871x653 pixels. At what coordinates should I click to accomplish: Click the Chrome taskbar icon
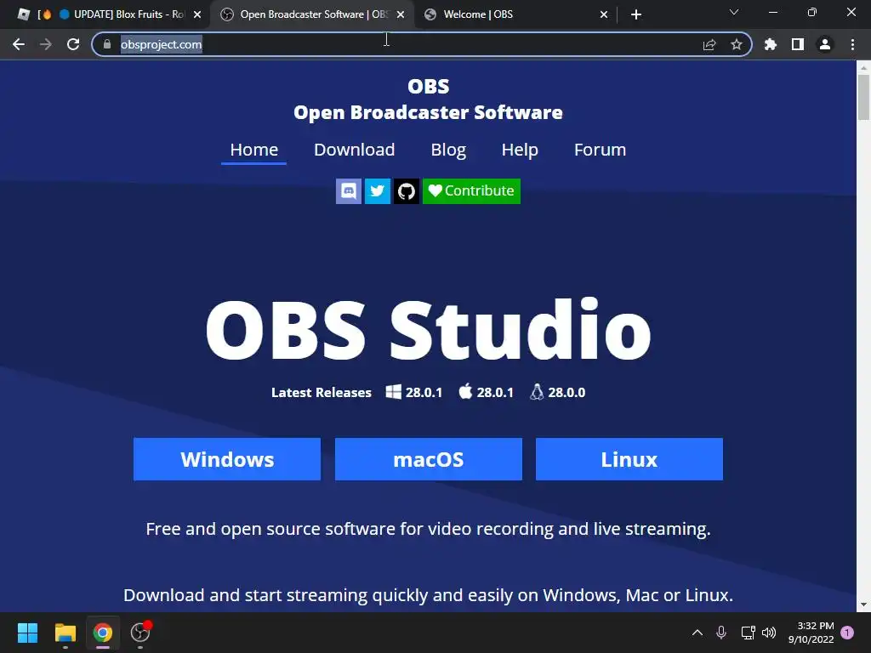point(103,633)
